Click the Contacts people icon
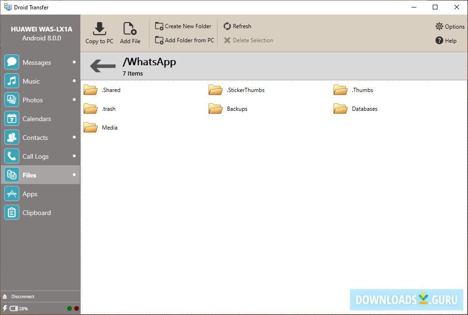 (12, 137)
